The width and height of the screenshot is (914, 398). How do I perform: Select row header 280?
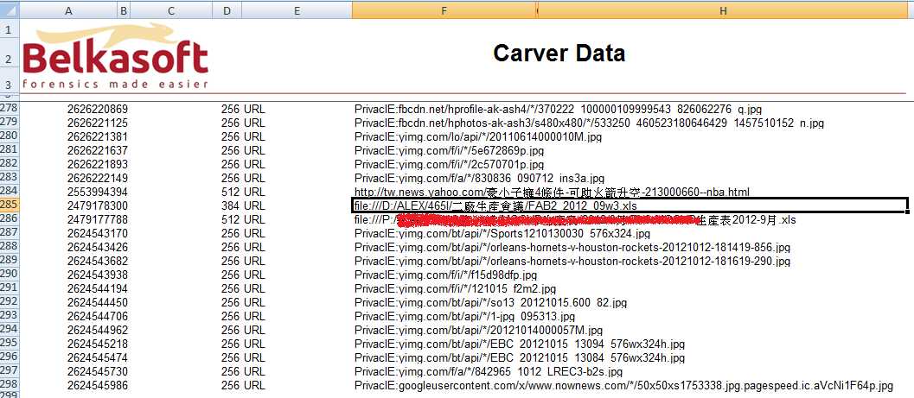click(x=10, y=136)
